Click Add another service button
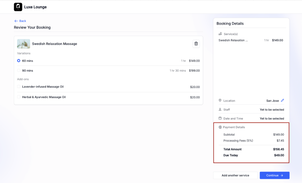This screenshot has height=183, width=302. click(235, 175)
